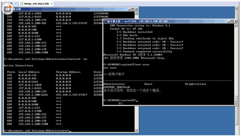The image size is (241, 136).
Task: Click the 'SMB Connection string is: Windows 5.1' line
Action: click(x=140, y=25)
